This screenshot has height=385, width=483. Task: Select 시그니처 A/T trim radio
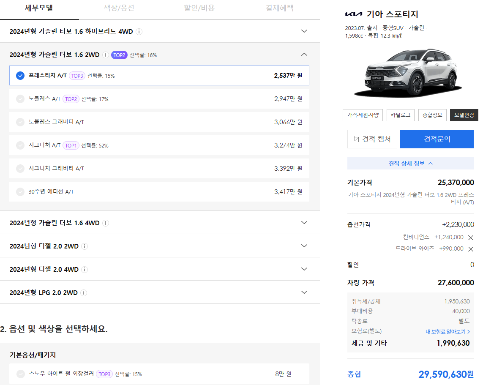pyautogui.click(x=20, y=145)
